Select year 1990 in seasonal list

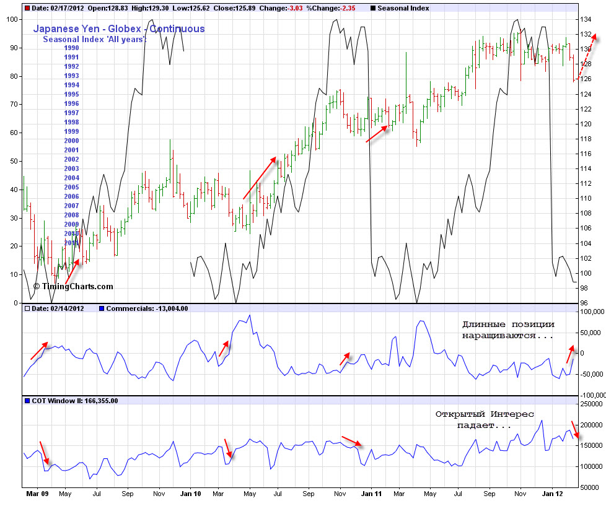click(x=71, y=48)
